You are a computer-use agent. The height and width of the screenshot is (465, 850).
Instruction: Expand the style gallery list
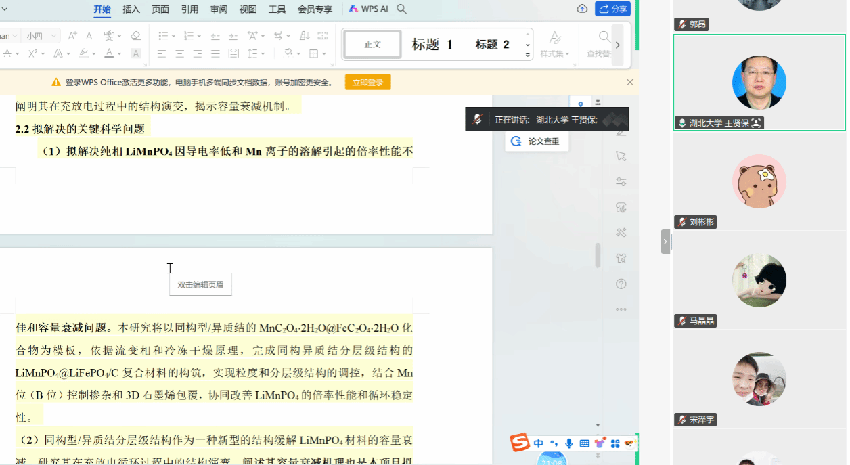coord(528,55)
